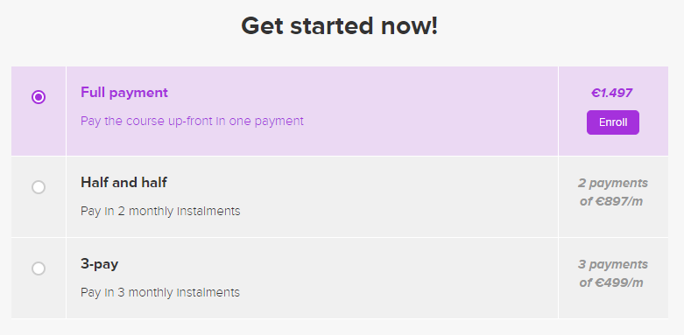The width and height of the screenshot is (684, 335).
Task: Click 'Pay the course up-front in one payment'
Action: [192, 121]
